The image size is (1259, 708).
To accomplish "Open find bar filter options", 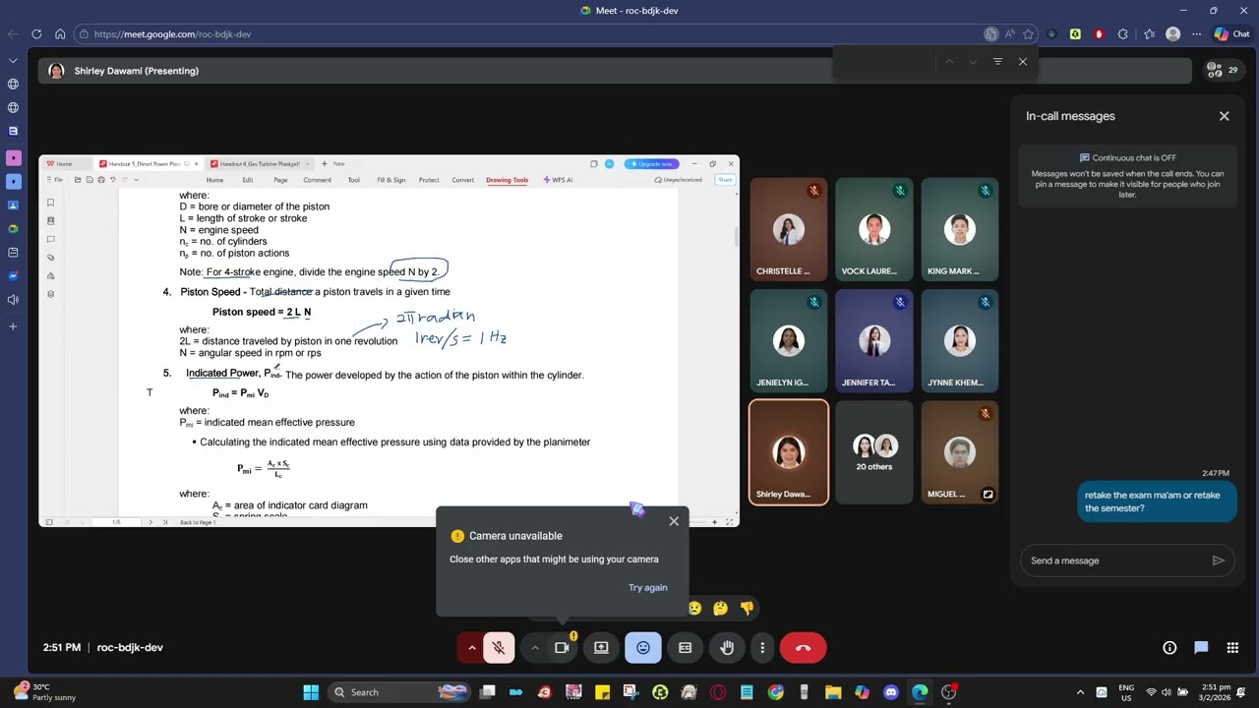I will coord(997,62).
